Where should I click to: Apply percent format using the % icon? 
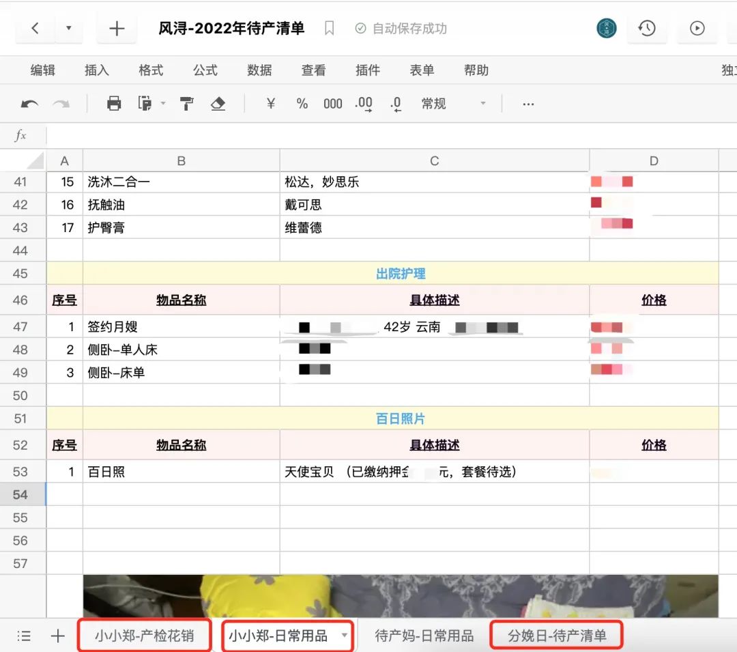click(x=302, y=104)
